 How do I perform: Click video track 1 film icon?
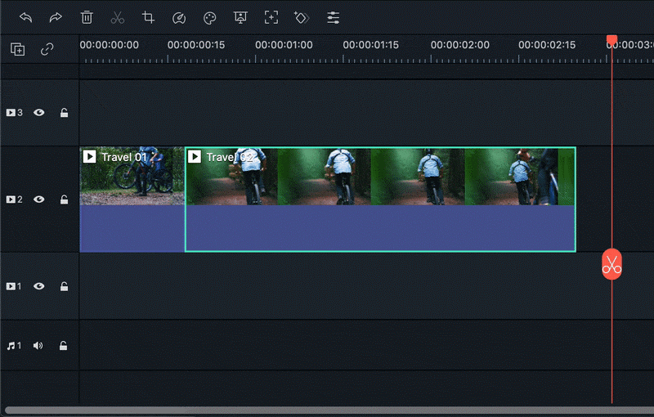(11, 286)
